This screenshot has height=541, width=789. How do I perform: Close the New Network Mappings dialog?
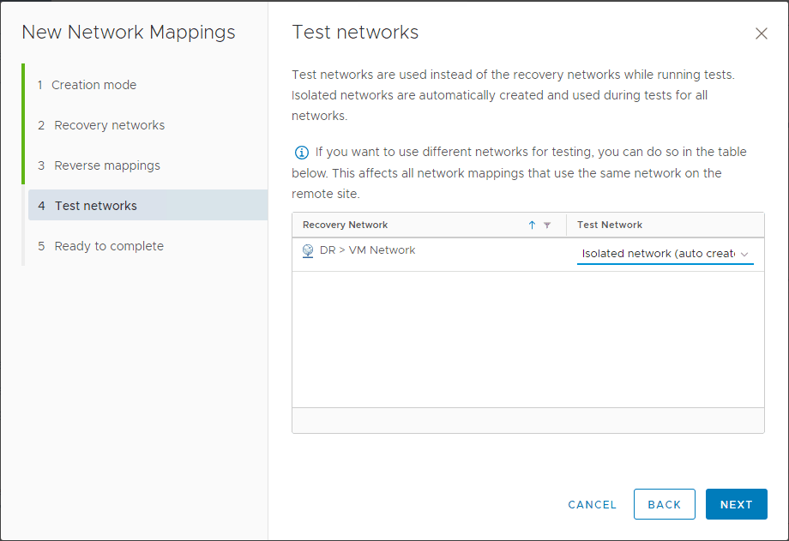pyautogui.click(x=761, y=34)
